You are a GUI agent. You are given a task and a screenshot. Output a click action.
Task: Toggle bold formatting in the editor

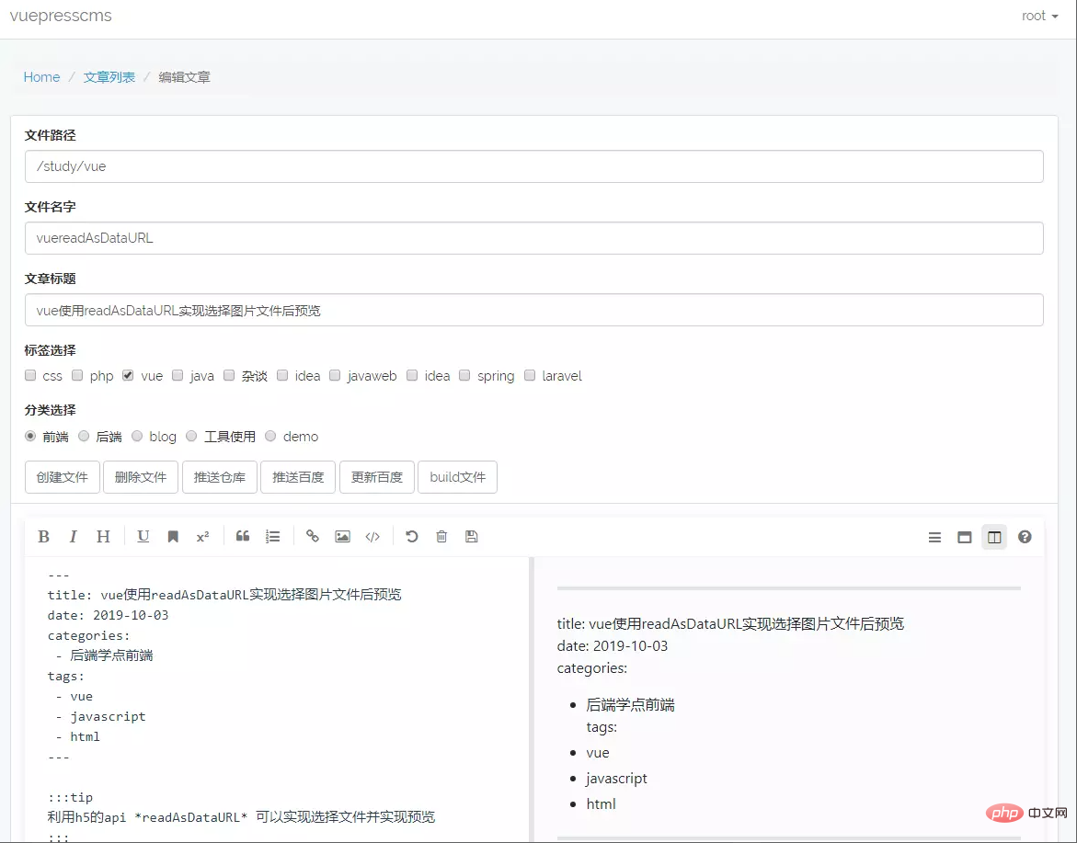(x=43, y=536)
